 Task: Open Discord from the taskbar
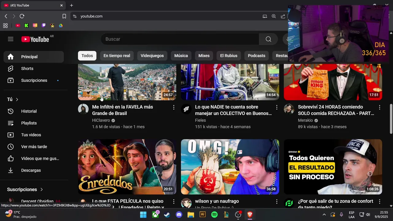179,215
